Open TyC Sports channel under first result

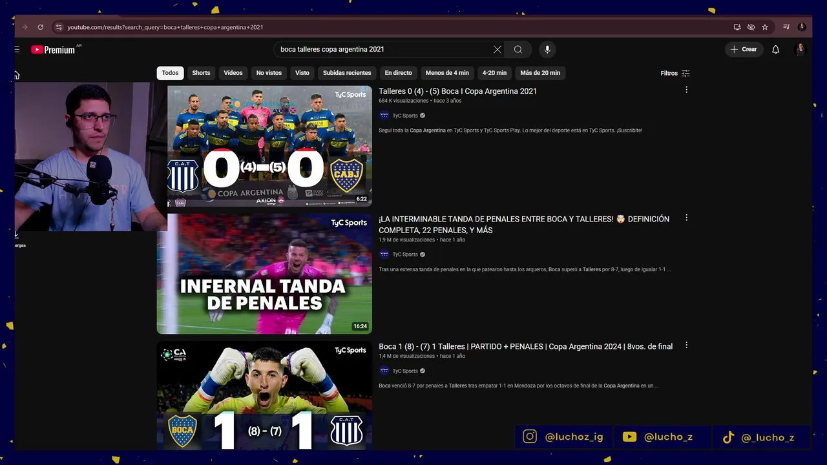405,116
